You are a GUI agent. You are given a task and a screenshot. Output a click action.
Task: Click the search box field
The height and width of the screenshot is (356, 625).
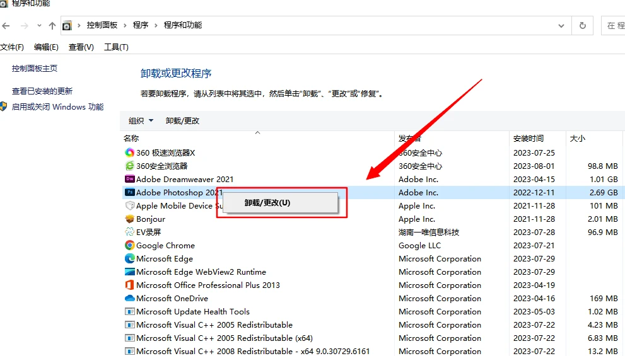[x=614, y=26]
